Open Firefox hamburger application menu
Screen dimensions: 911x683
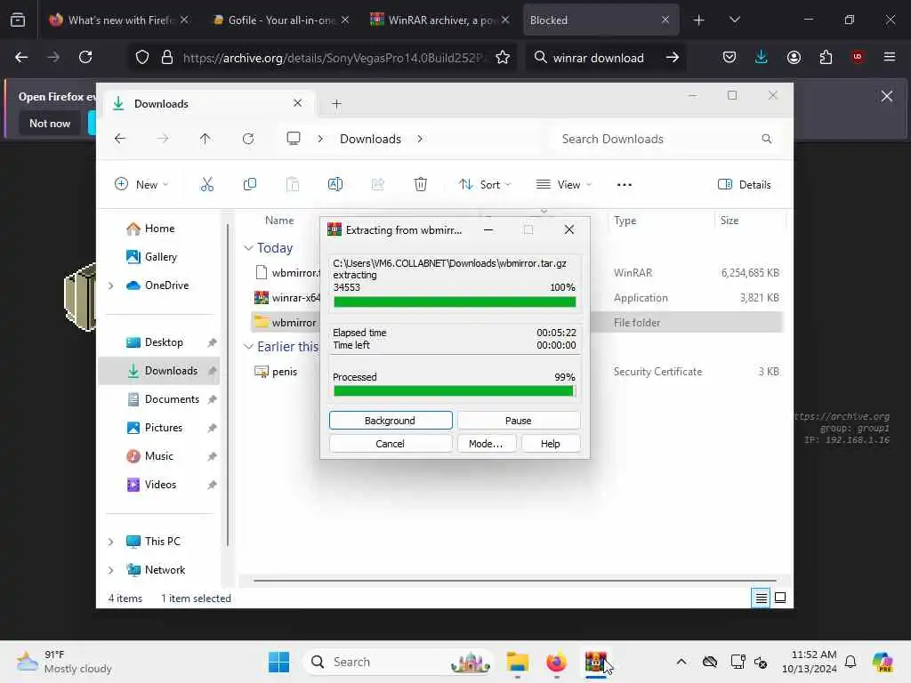pos(890,57)
